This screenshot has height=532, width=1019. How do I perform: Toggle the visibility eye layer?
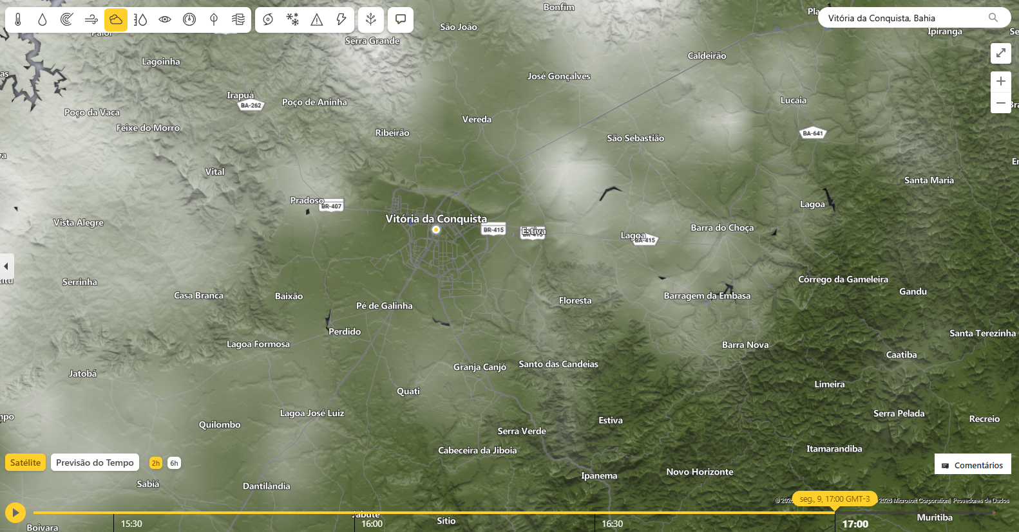[165, 20]
